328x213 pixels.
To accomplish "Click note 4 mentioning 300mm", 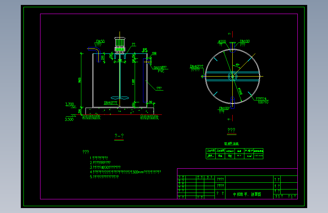I will pyautogui.click(x=126, y=172).
